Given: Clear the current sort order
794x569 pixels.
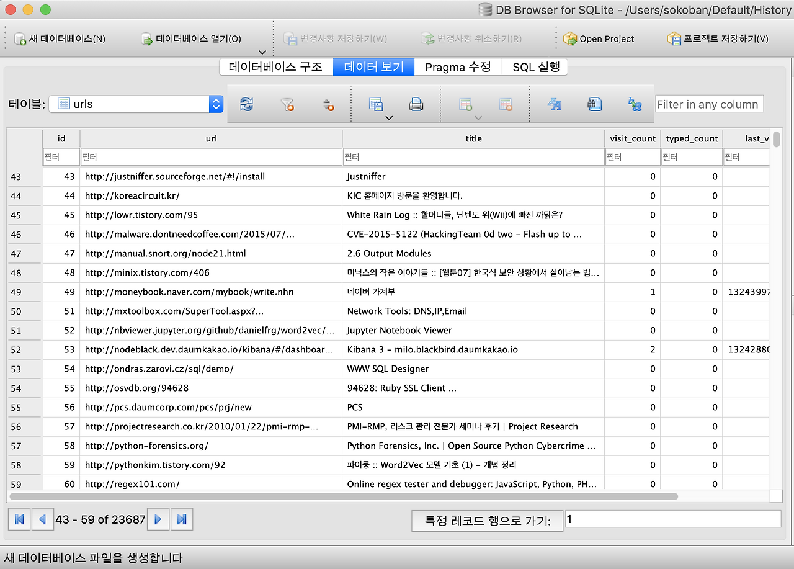Looking at the screenshot, I should 328,104.
